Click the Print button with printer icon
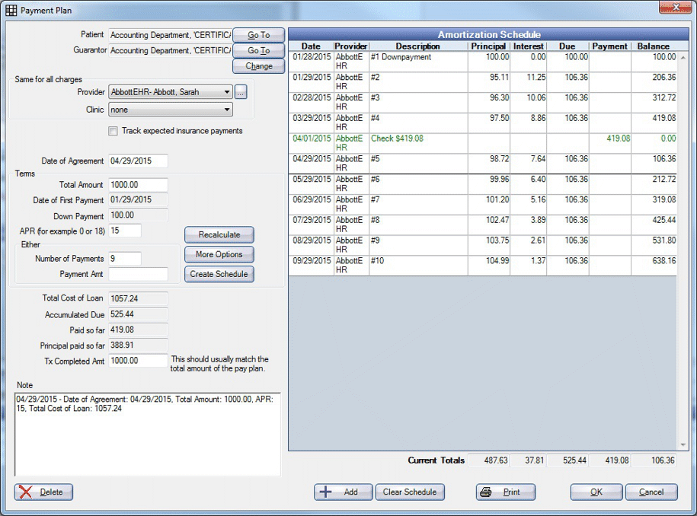Viewport: 697px width, 516px height. pos(505,492)
